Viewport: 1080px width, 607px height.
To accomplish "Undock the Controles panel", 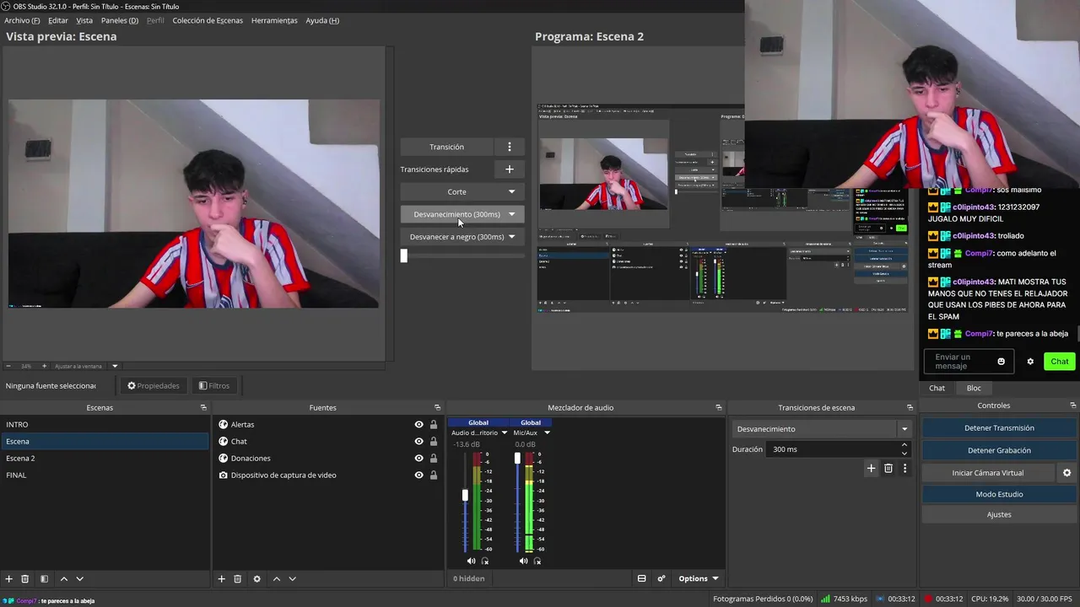I will 1073,406.
